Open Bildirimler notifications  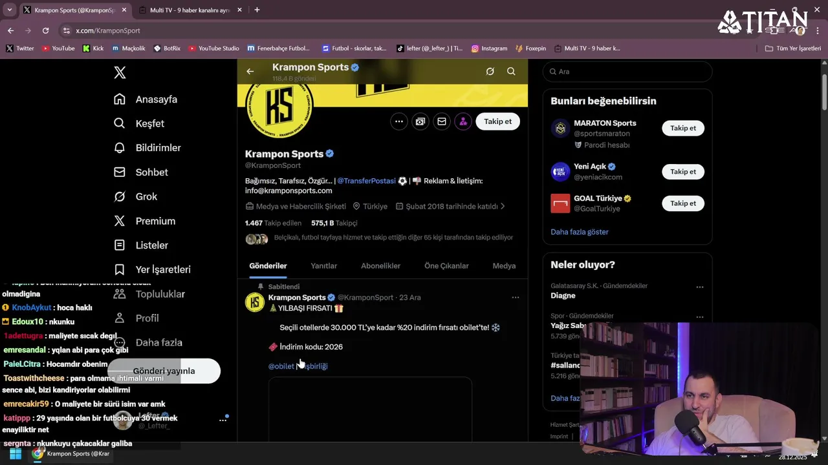pos(147,148)
